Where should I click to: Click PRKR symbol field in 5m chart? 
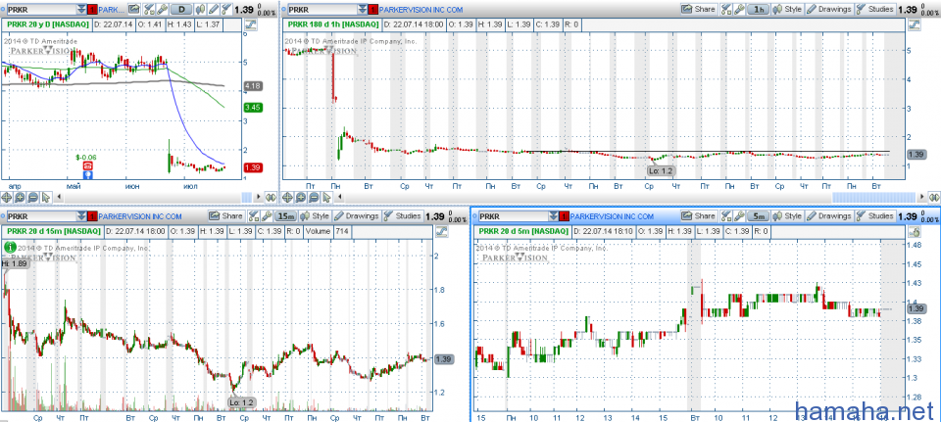(x=513, y=215)
